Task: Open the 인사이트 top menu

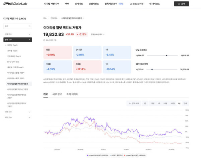Action: click(79, 4)
